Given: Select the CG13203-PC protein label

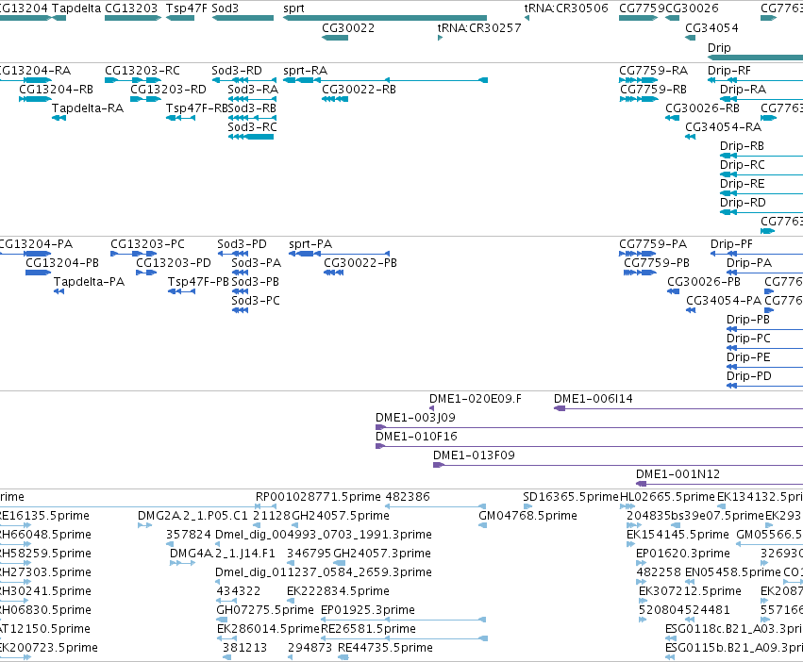Looking at the screenshot, I should (x=147, y=244).
